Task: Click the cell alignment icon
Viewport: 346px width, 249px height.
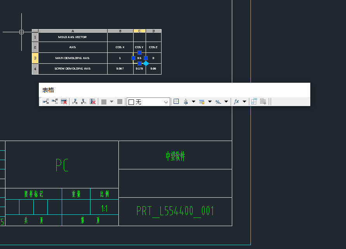Action: [186, 102]
